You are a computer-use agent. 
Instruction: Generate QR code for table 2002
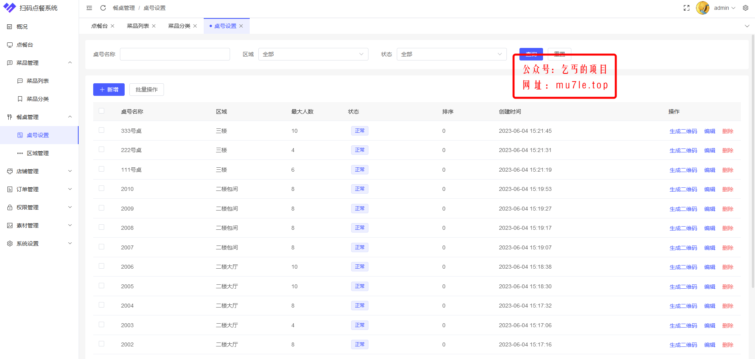tap(683, 345)
